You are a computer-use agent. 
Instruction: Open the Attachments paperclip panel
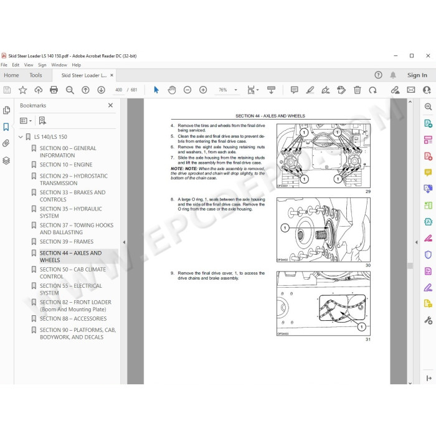6,143
